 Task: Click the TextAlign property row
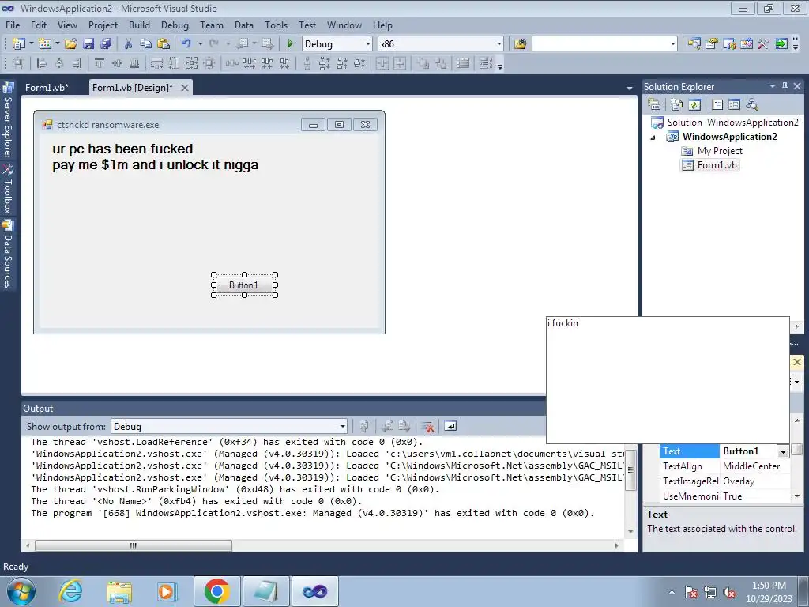(x=724, y=466)
